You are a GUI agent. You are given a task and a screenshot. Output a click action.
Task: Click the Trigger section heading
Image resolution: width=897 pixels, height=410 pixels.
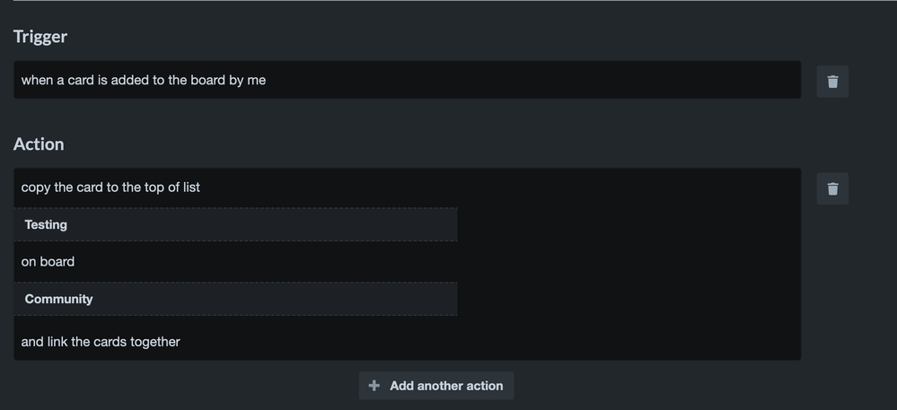(40, 37)
